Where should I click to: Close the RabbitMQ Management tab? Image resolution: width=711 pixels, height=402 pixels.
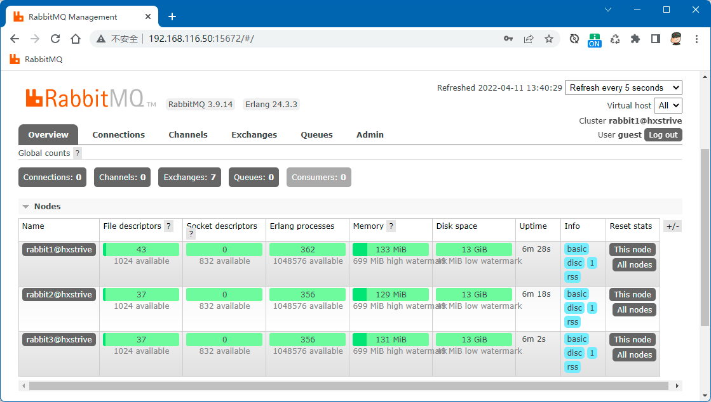(x=148, y=16)
